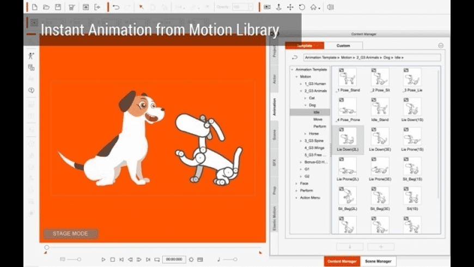Step to the previous frame
Image resolution: width=474 pixels, height=267 pixels.
130,259
